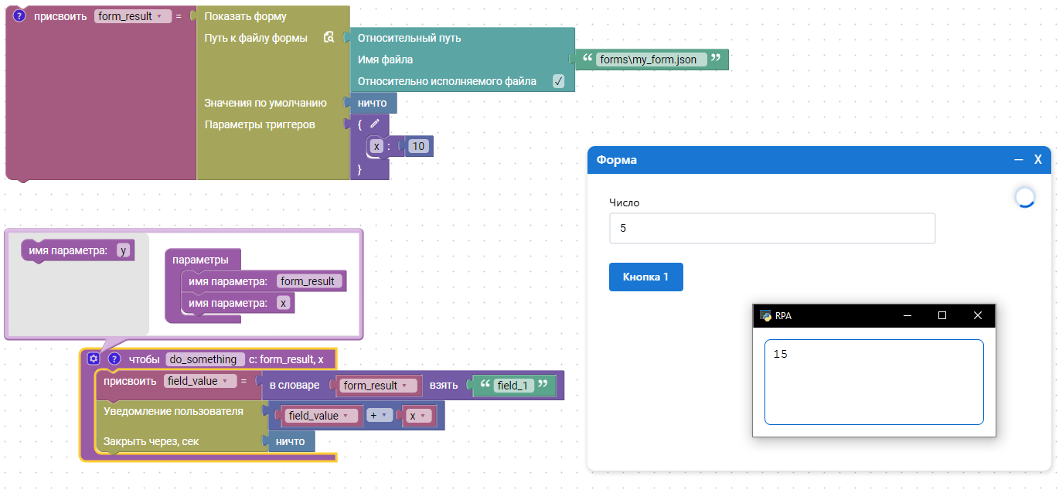1059x493 pixels.
Task: Toggle the Относительно исполняемого файла checkbox
Action: (x=558, y=81)
